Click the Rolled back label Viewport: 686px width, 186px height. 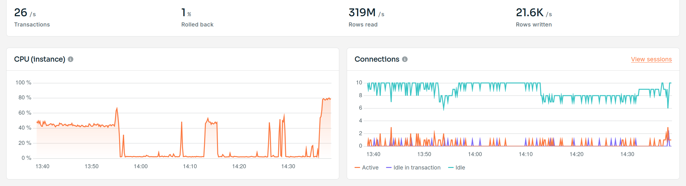click(x=197, y=25)
